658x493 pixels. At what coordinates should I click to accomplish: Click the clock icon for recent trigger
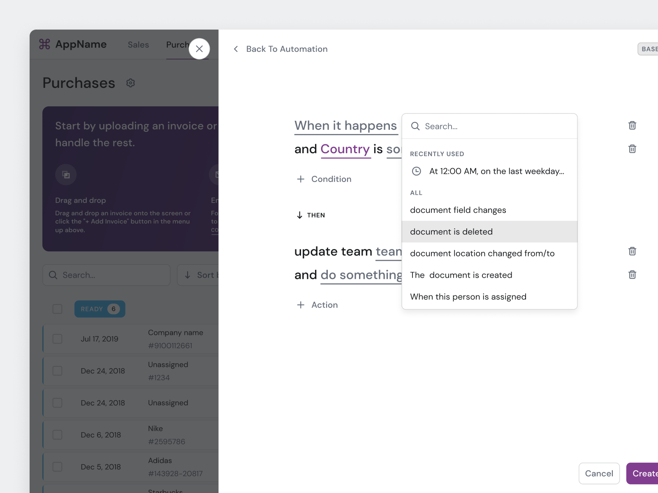417,171
